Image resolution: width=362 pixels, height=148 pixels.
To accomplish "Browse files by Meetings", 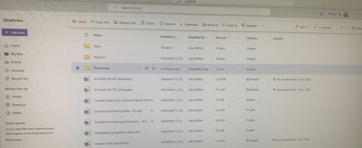I will (16, 105).
